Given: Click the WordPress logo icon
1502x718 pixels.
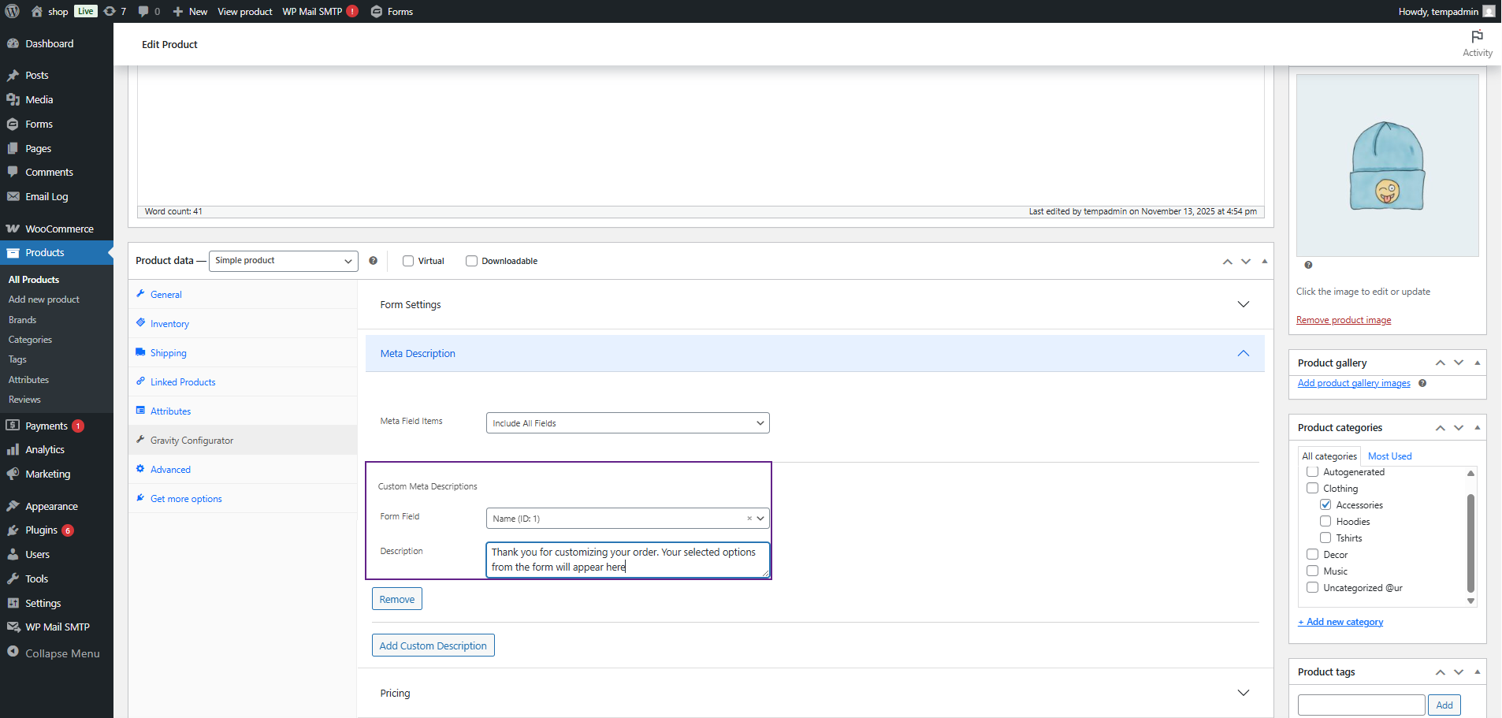Looking at the screenshot, I should 13,11.
